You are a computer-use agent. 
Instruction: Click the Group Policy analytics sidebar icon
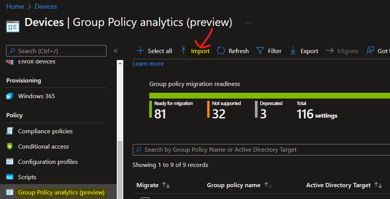pos(10,192)
